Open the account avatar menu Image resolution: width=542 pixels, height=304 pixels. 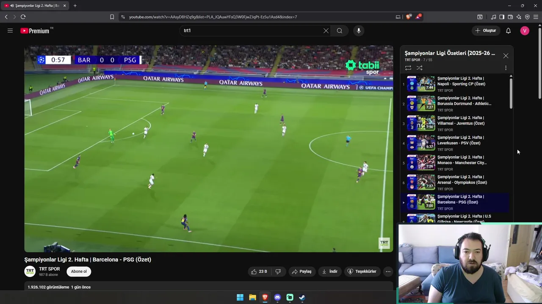pos(525,30)
